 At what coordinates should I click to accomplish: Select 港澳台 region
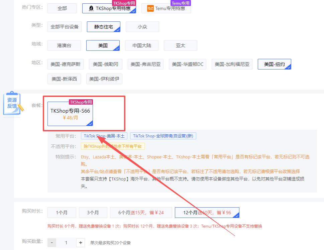(x=64, y=45)
